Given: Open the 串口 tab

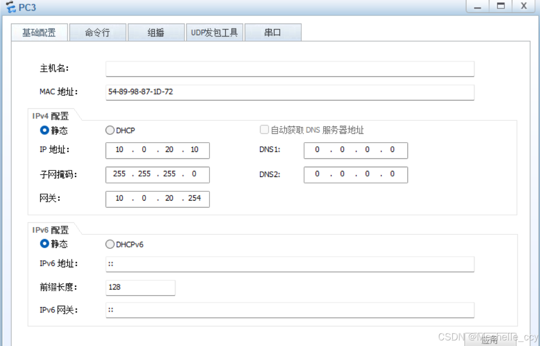Looking at the screenshot, I should point(273,32).
